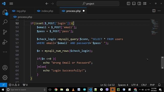Toggle primary side bar layout icon
This screenshot has height=92, width=164.
128,4
